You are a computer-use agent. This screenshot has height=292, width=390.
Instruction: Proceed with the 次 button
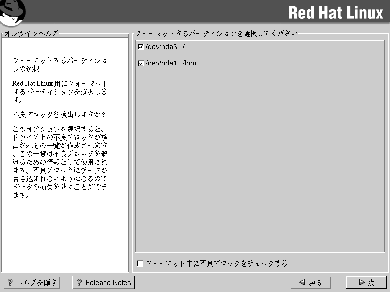point(366,282)
